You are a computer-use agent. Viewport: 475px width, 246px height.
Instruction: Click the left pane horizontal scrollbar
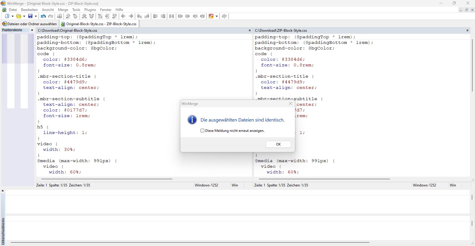[107, 179]
